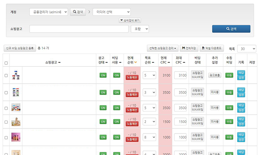Open 선택한 쇼핑광고 관리 dropdown menu
Viewport: 259px width, 155px height.
click(x=163, y=48)
